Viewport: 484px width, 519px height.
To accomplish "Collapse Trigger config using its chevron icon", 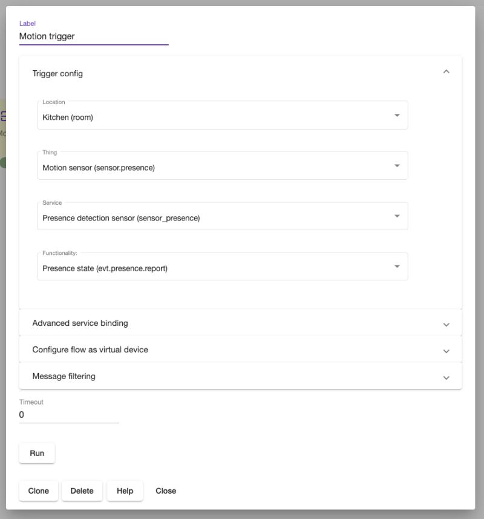I will pos(446,72).
